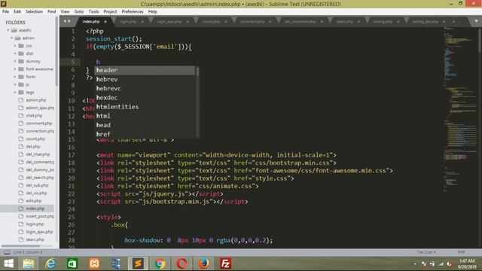Open XAMPP from the taskbar
This screenshot has height=271, width=482.
[94, 263]
